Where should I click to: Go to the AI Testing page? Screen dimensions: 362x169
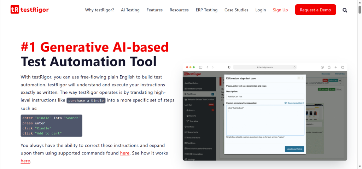pos(130,10)
